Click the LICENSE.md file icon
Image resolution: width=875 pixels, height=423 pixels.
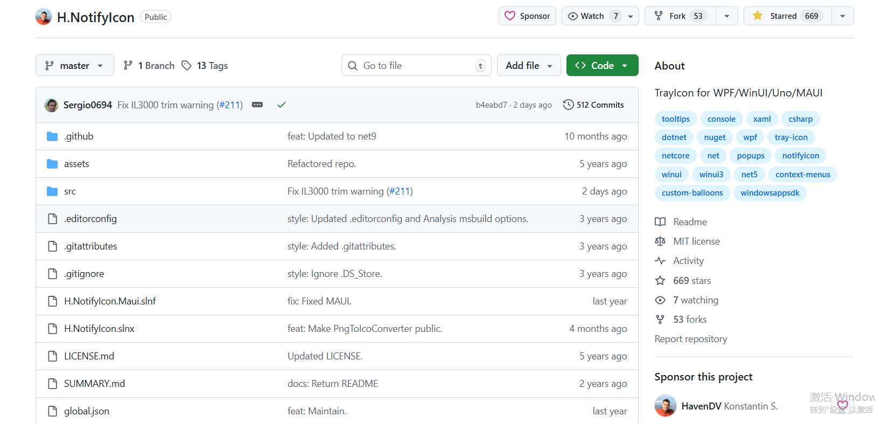[52, 356]
